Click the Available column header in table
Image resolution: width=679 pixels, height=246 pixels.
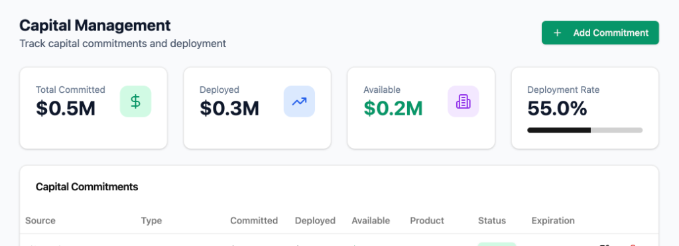click(x=371, y=220)
